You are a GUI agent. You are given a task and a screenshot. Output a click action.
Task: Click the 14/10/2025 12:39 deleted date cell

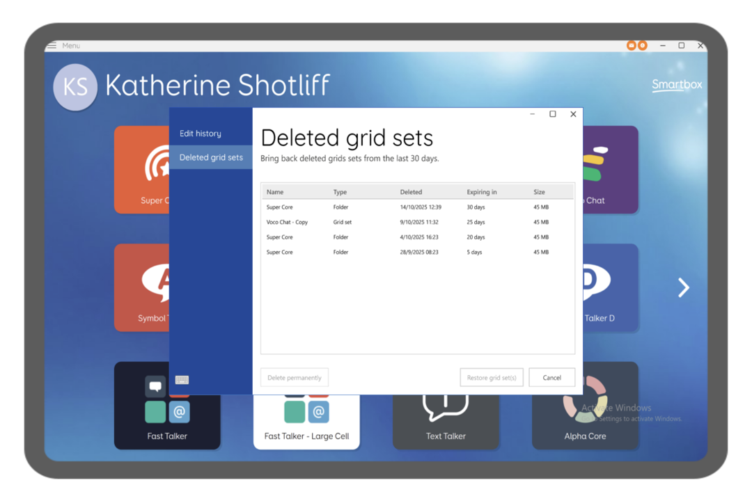click(x=421, y=207)
